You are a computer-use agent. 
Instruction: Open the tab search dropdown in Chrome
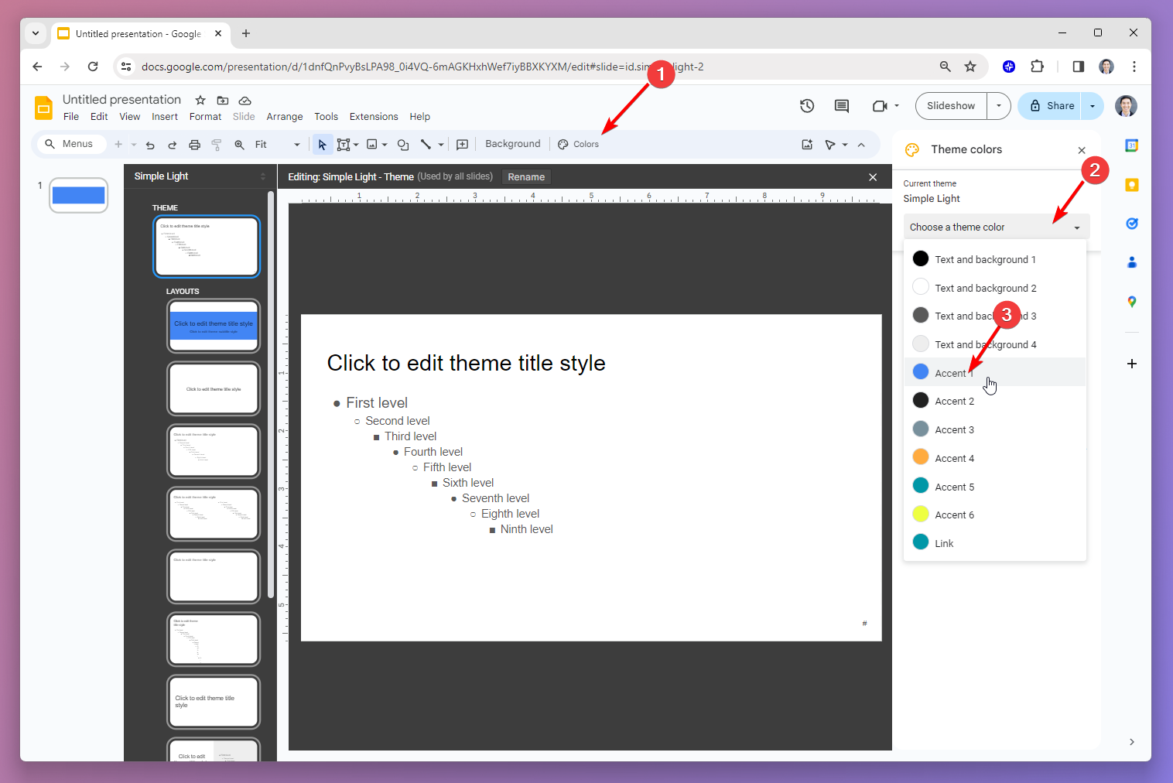[36, 33]
